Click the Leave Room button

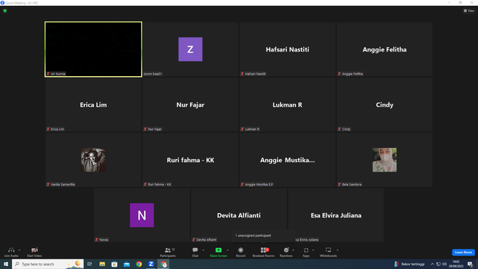[x=463, y=253]
